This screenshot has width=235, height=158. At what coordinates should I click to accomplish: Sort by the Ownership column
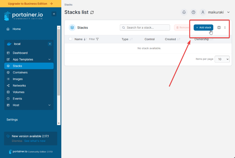pos(212,39)
